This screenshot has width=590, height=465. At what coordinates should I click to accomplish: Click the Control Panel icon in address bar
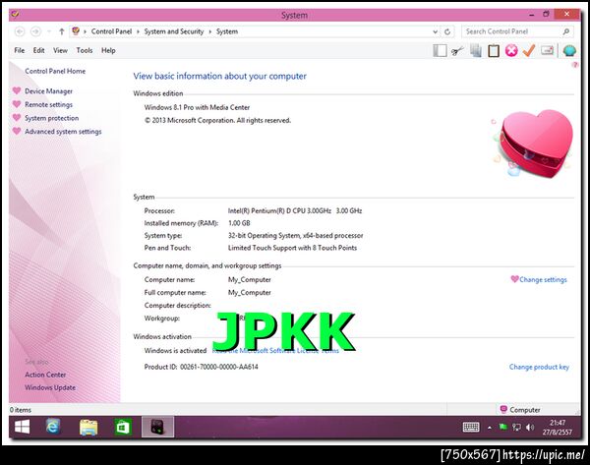click(x=76, y=31)
